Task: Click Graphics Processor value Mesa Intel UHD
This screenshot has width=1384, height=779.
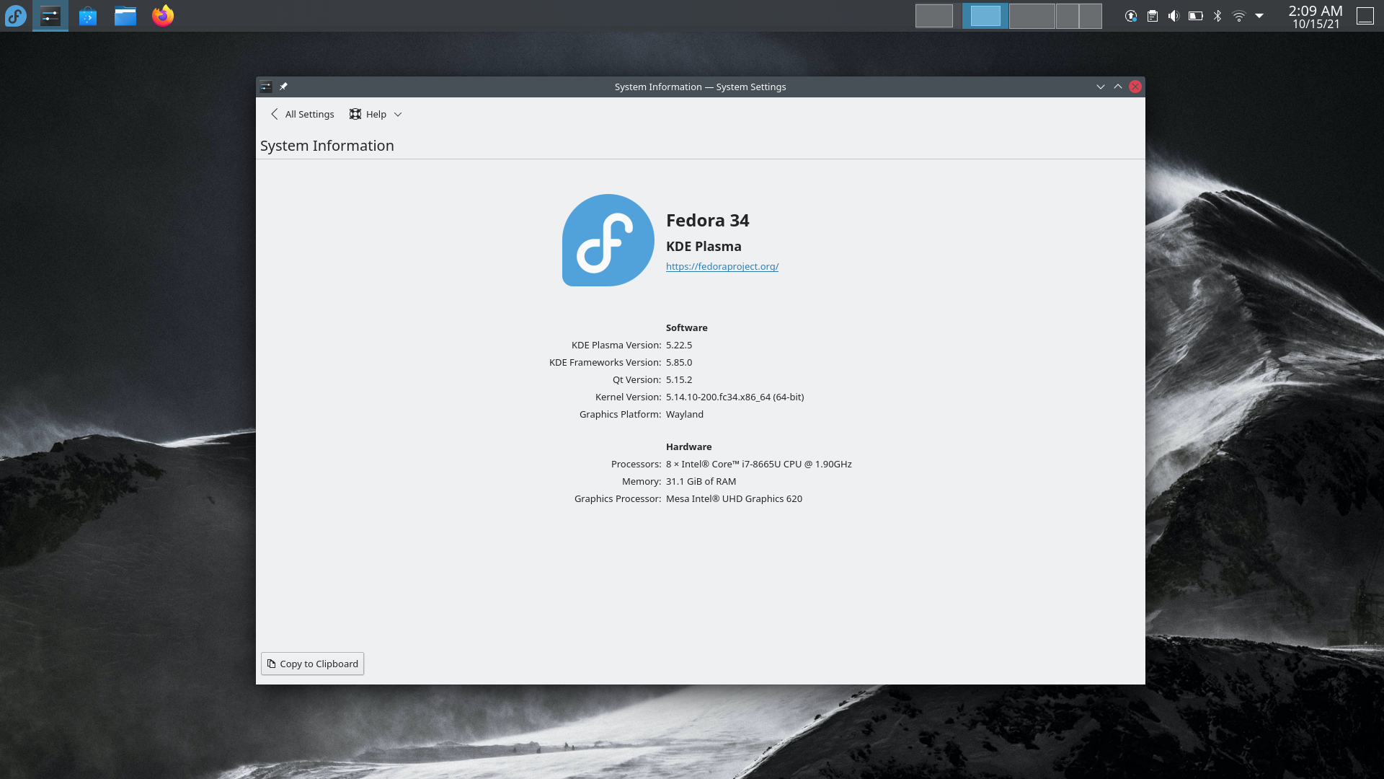Action: [x=734, y=498]
